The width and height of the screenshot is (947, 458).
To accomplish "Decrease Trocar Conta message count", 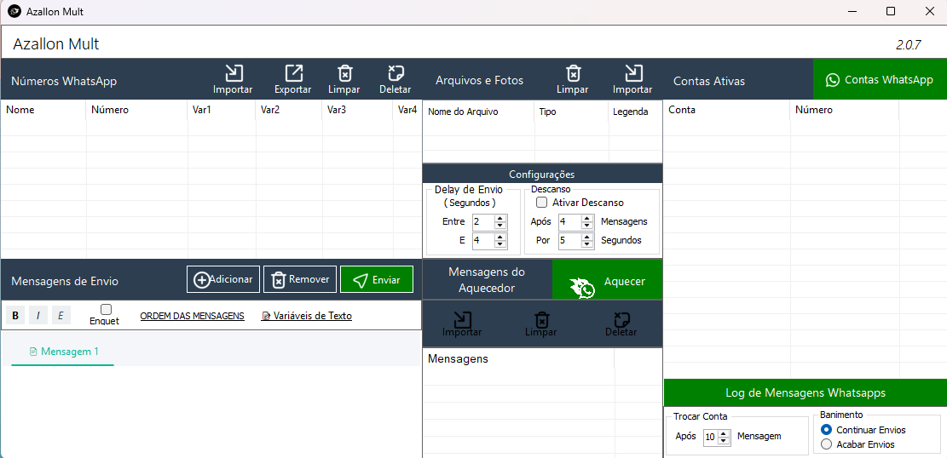I will 725,440.
